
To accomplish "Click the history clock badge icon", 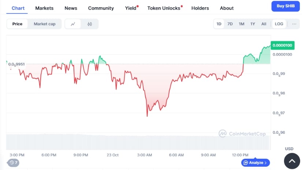I will [x=13, y=162].
